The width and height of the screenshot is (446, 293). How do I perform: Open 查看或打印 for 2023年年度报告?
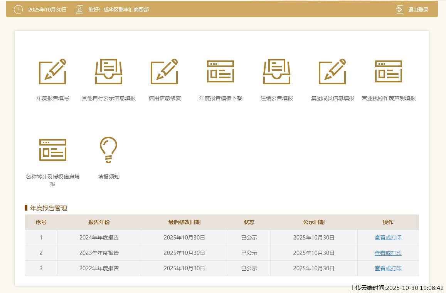[x=388, y=253]
